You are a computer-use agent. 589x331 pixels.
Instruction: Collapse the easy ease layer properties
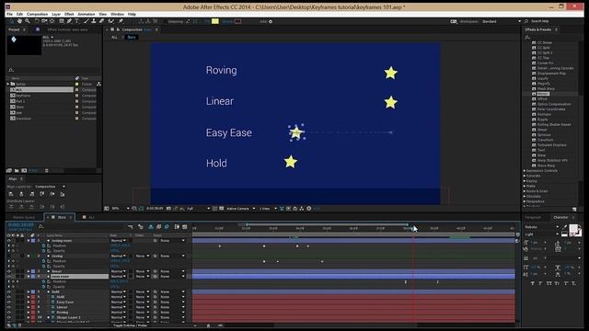tap(29, 276)
